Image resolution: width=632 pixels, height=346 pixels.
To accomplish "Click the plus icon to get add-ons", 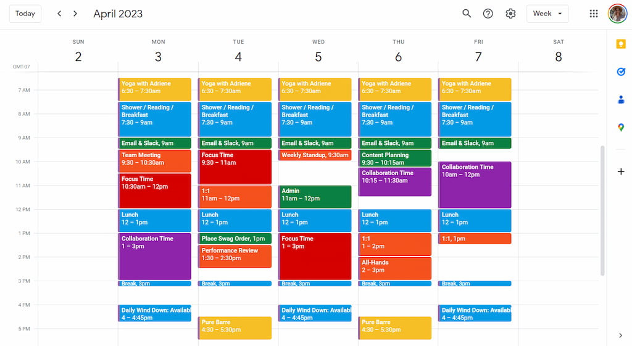I will [621, 171].
